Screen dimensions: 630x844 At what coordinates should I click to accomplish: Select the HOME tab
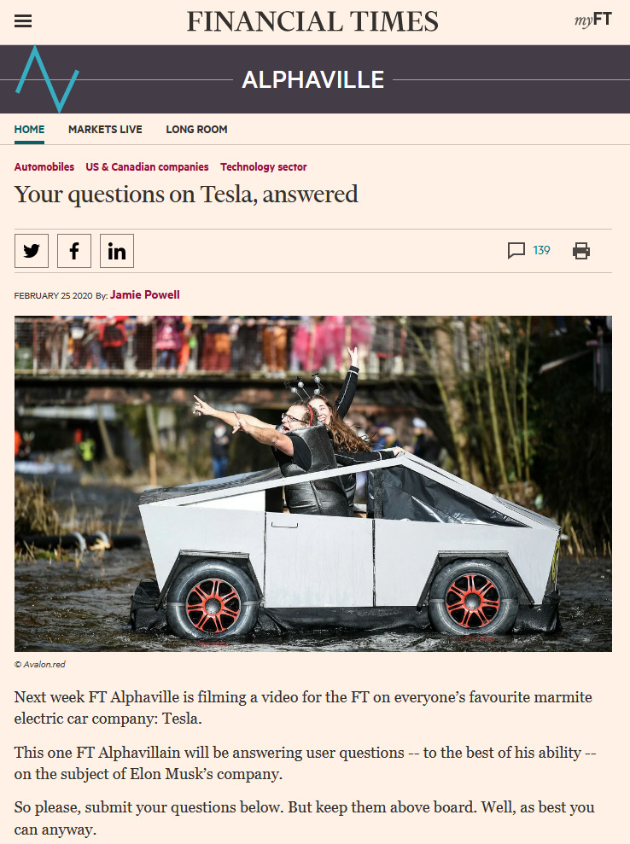[x=29, y=130]
